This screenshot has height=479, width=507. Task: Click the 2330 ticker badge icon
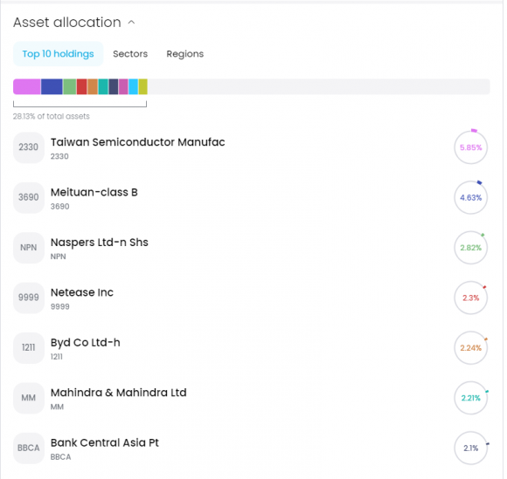29,147
